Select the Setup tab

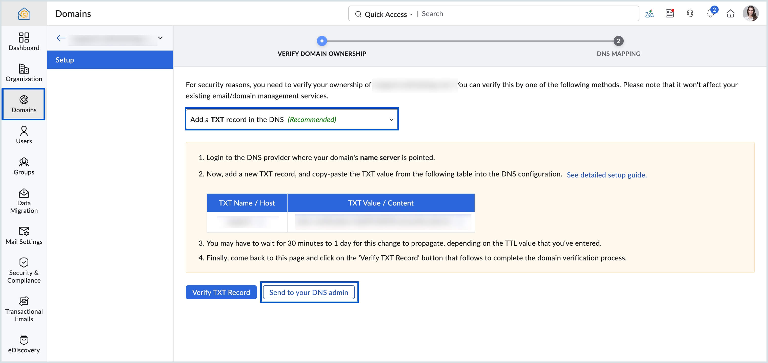pos(110,60)
